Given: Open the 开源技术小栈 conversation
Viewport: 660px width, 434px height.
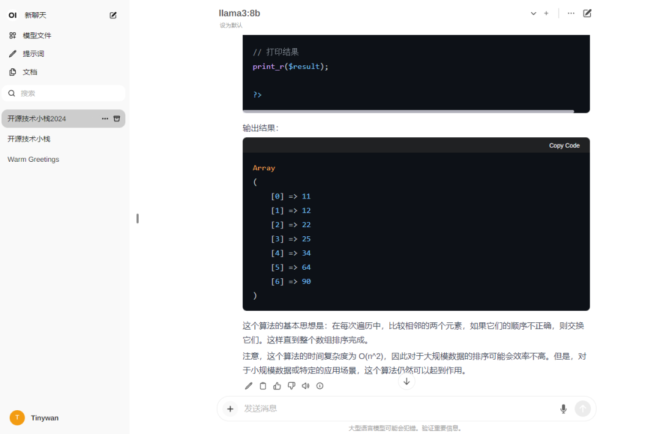Looking at the screenshot, I should (x=31, y=139).
